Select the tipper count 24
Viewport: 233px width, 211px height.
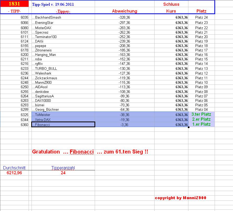click(x=63, y=173)
